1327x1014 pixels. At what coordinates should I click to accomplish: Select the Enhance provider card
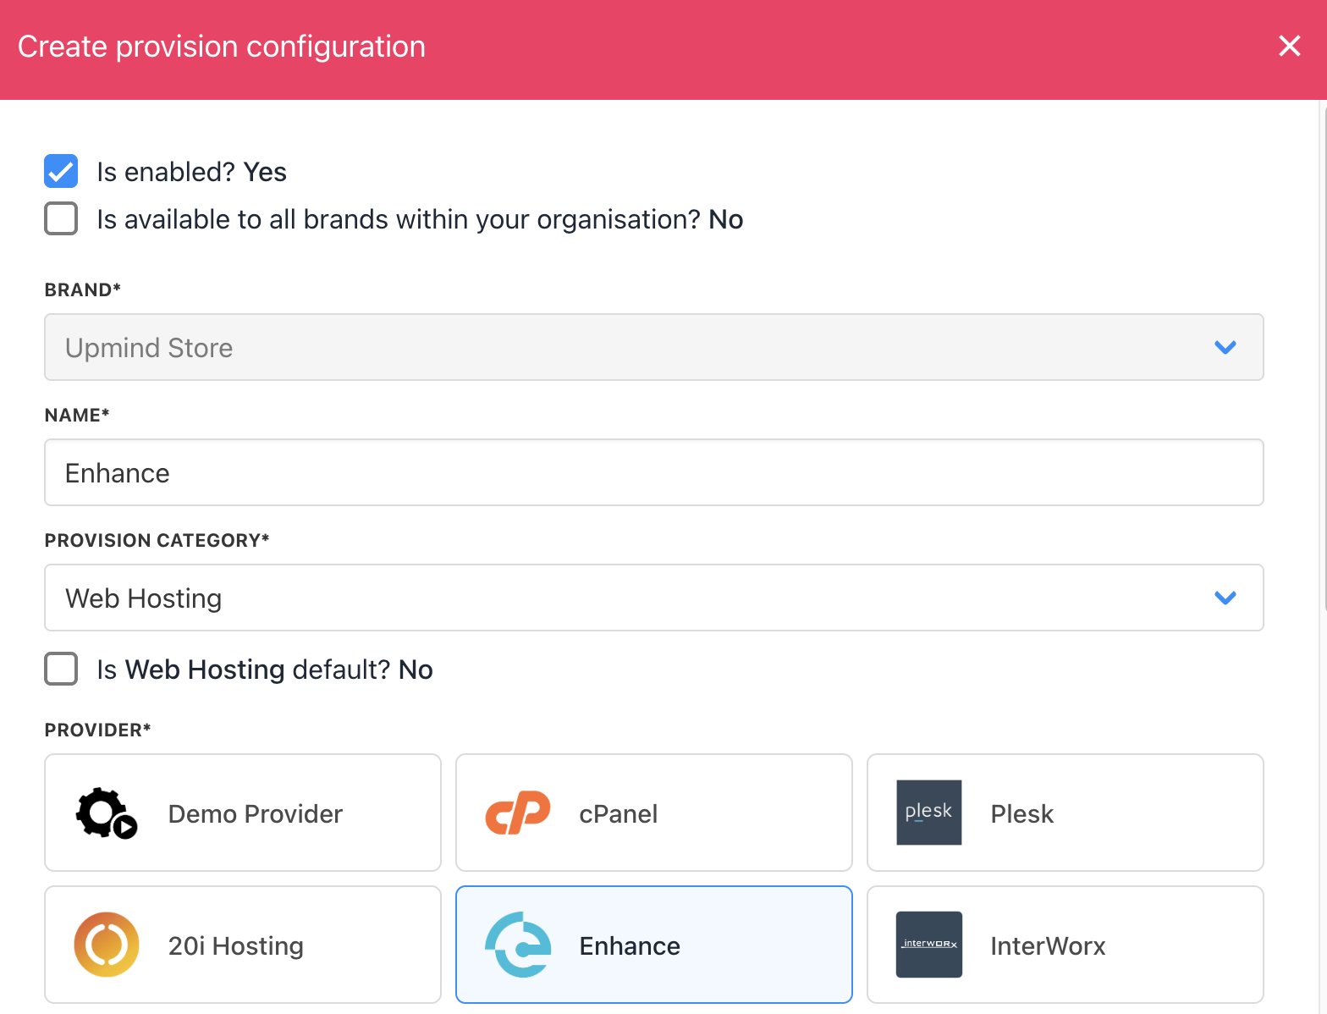(653, 945)
